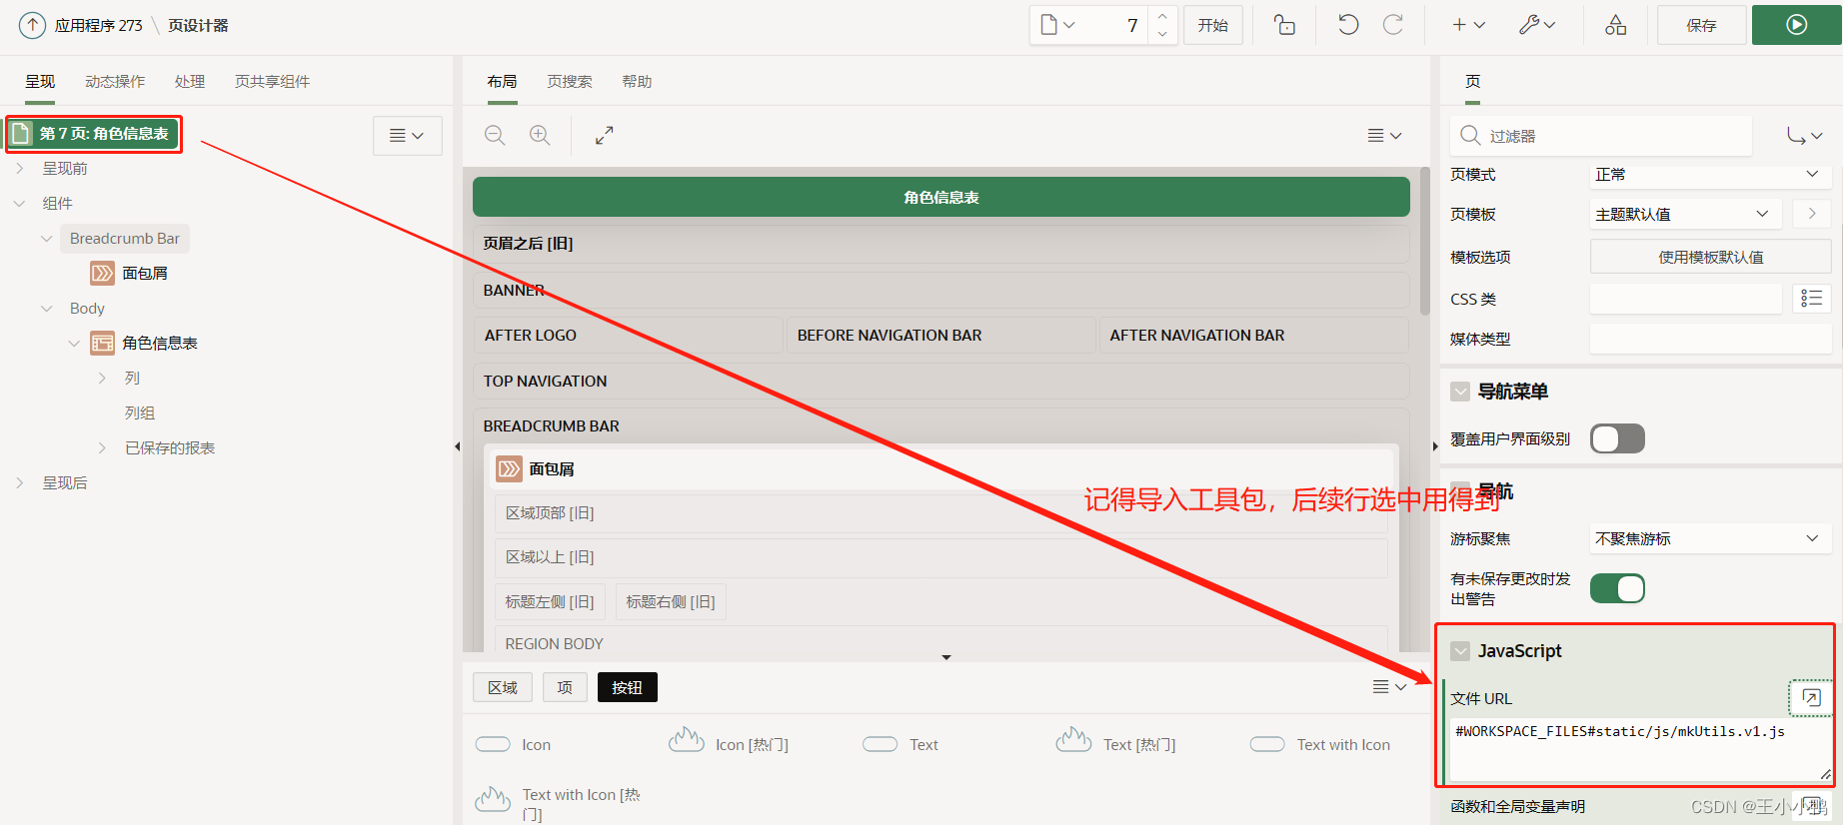Select the 按钮 gallery tab
The image size is (1843, 825).
coord(627,687)
